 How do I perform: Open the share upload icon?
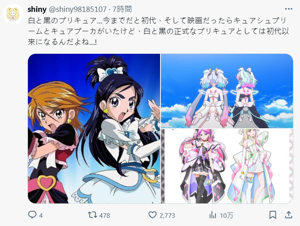click(x=289, y=214)
